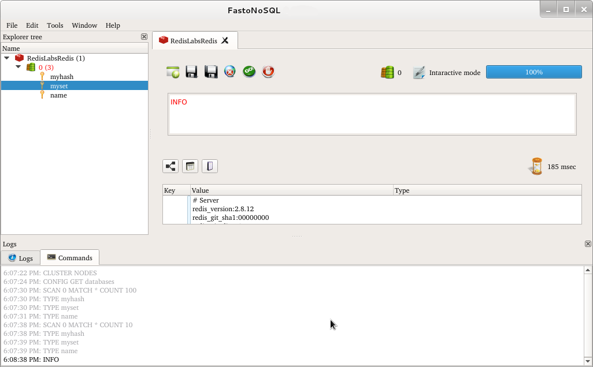The image size is (593, 367).
Task: Collapse the database 0 node
Action: click(x=18, y=67)
